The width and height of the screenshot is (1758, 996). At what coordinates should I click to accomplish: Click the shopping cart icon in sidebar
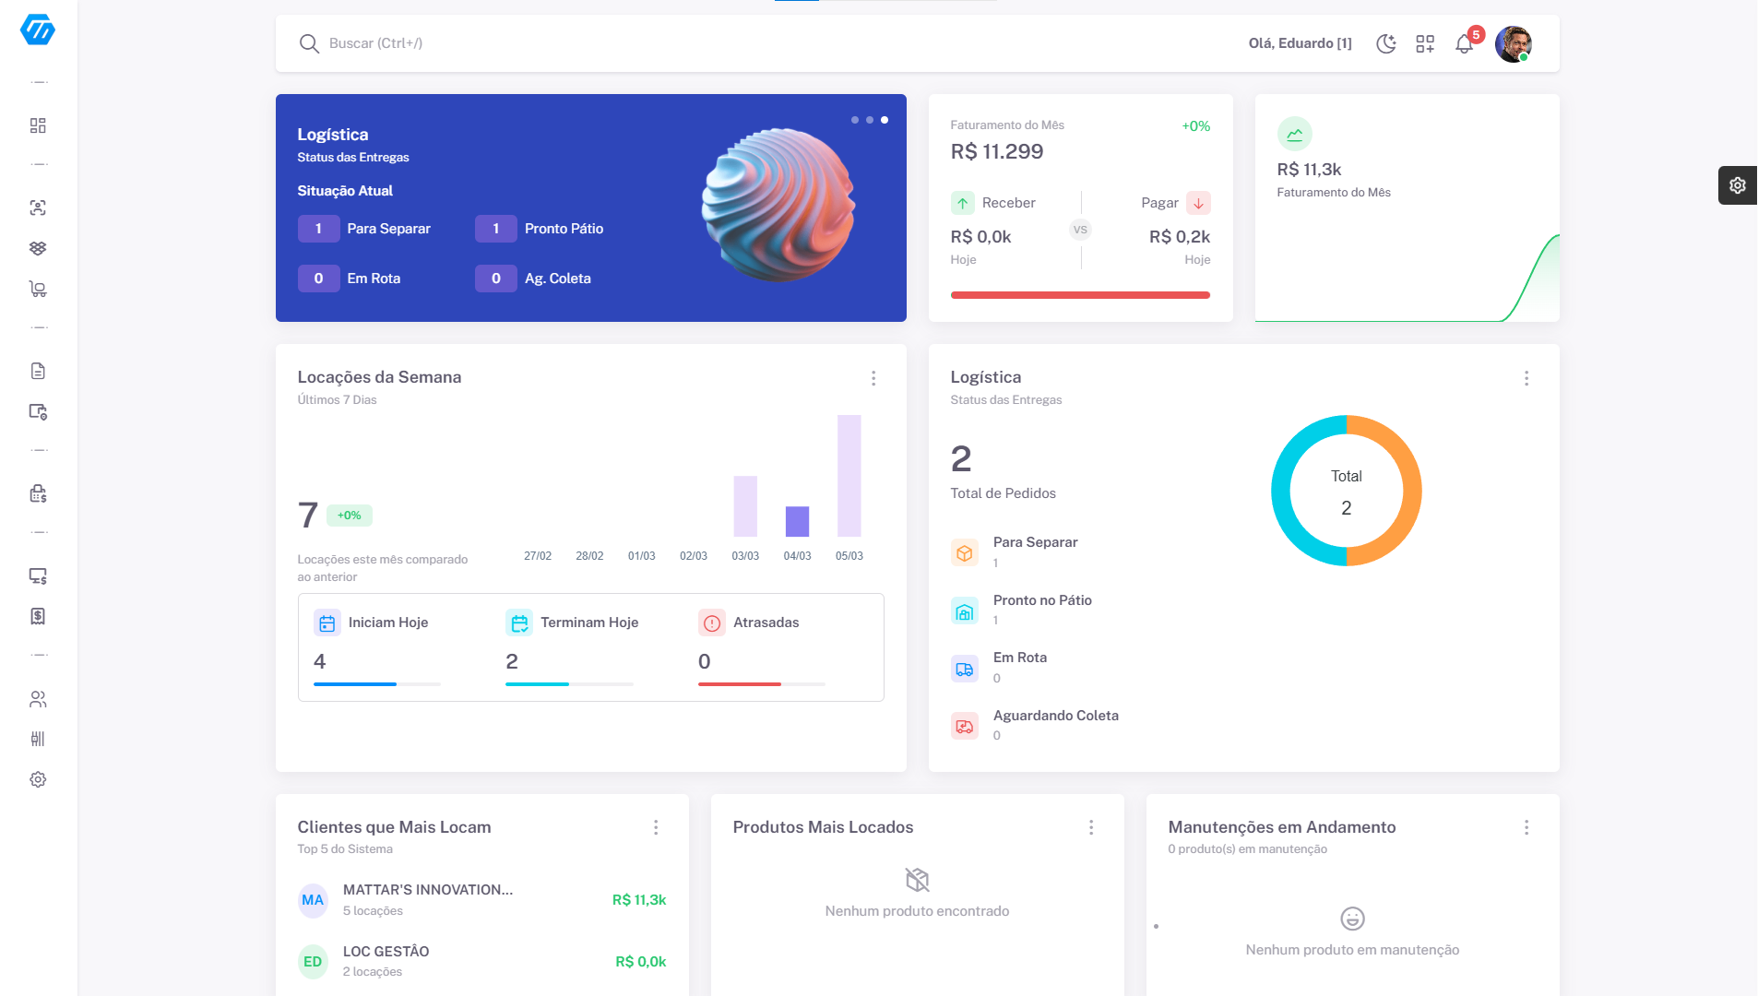38,290
